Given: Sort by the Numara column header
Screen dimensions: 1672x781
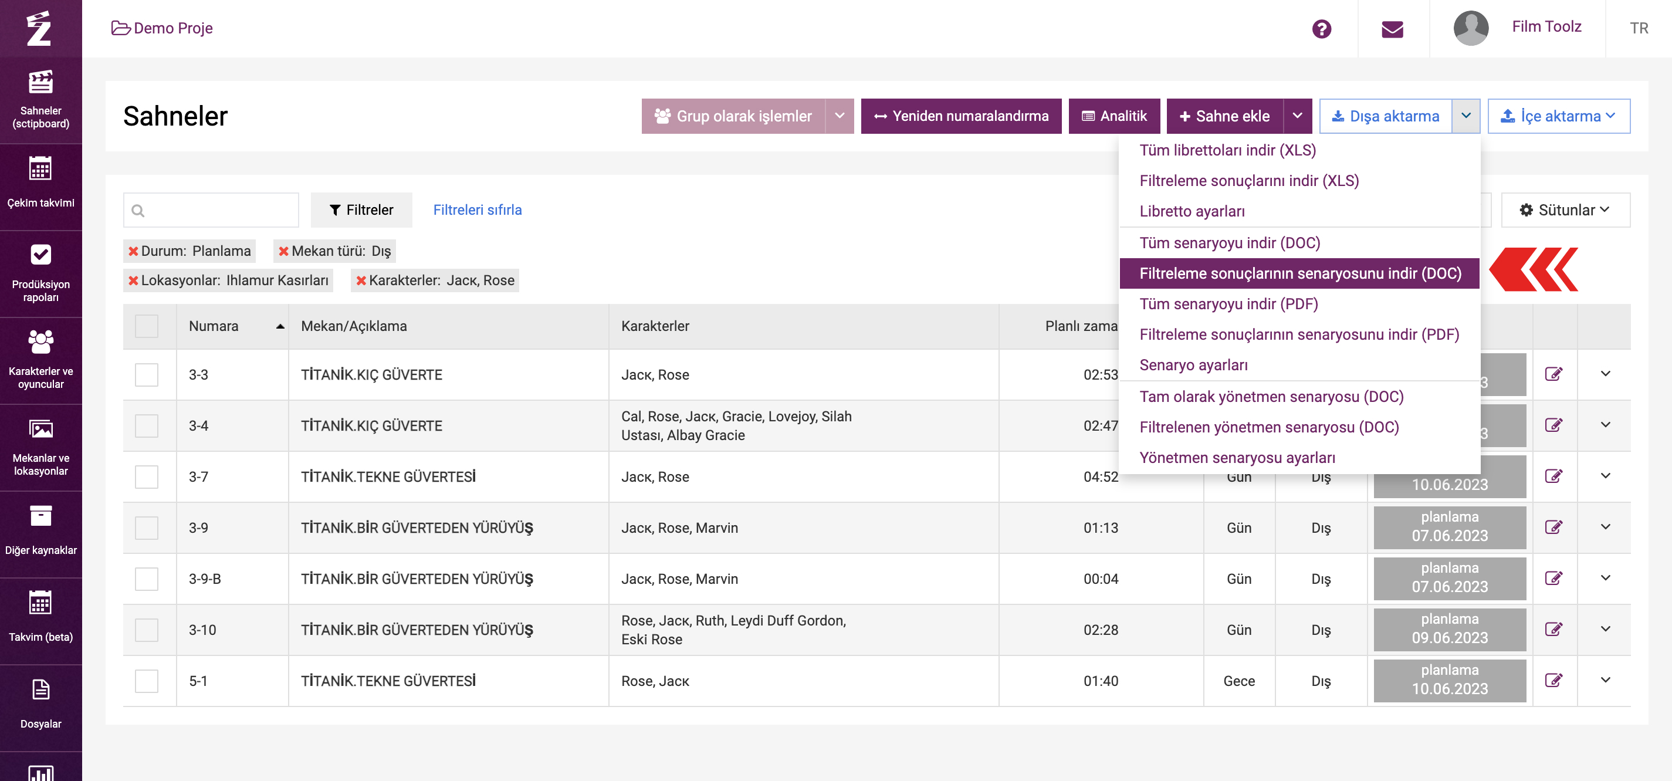Looking at the screenshot, I should tap(232, 326).
